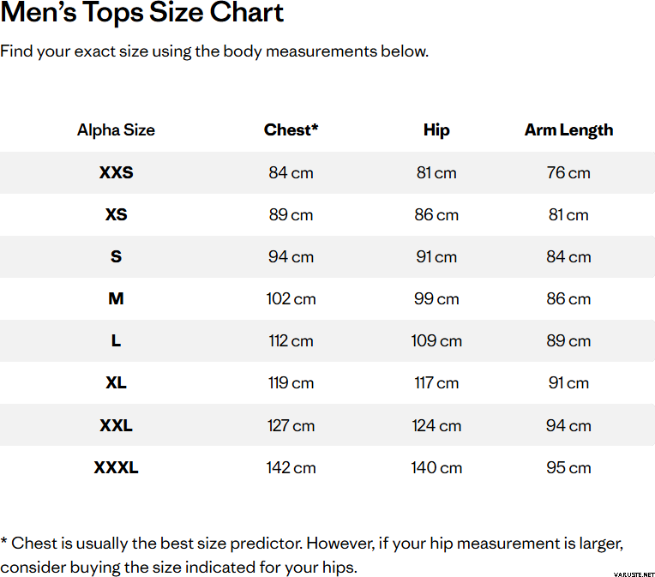Select the XXXL size row label
The height and width of the screenshot is (577, 655).
point(116,467)
